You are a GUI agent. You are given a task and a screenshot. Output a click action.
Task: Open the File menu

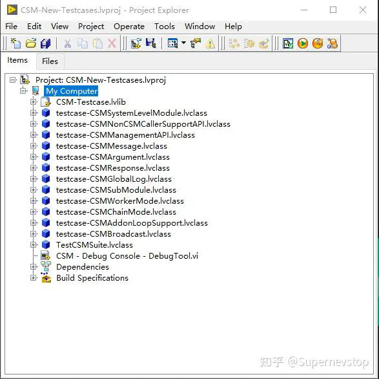(x=11, y=26)
